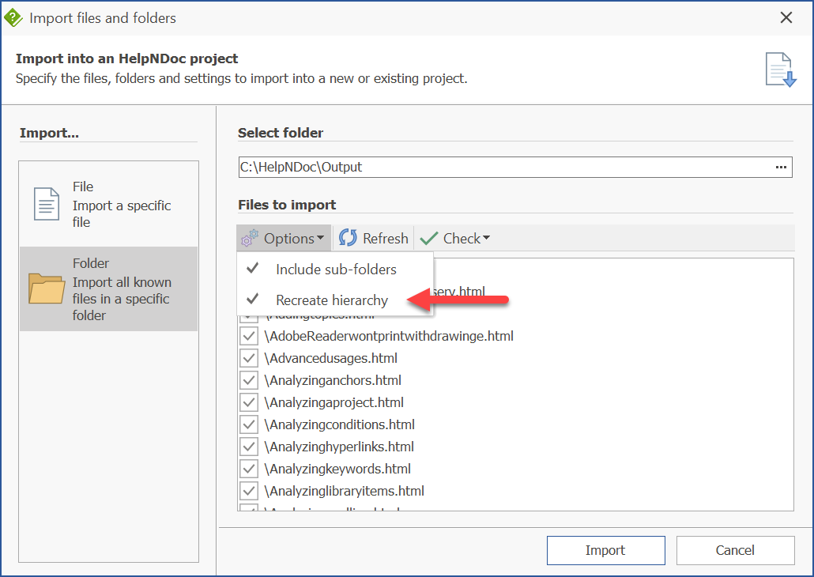Toggle Include sub-folders option
Viewport: 814px width, 577px height.
(x=335, y=269)
